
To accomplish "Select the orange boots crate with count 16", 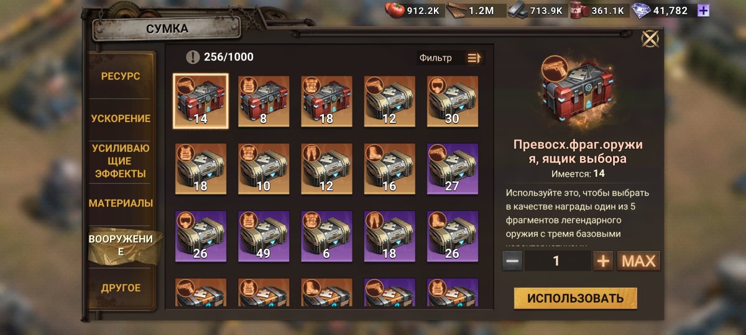I will click(390, 169).
